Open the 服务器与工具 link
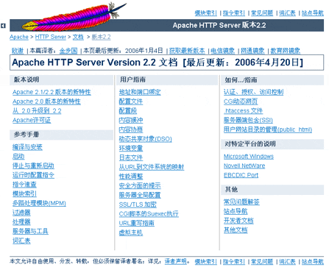 tap(30, 231)
